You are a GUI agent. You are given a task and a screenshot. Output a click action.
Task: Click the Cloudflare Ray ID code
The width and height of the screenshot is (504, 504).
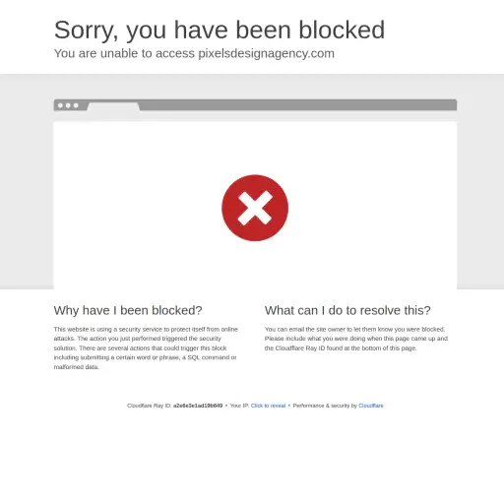click(x=198, y=406)
